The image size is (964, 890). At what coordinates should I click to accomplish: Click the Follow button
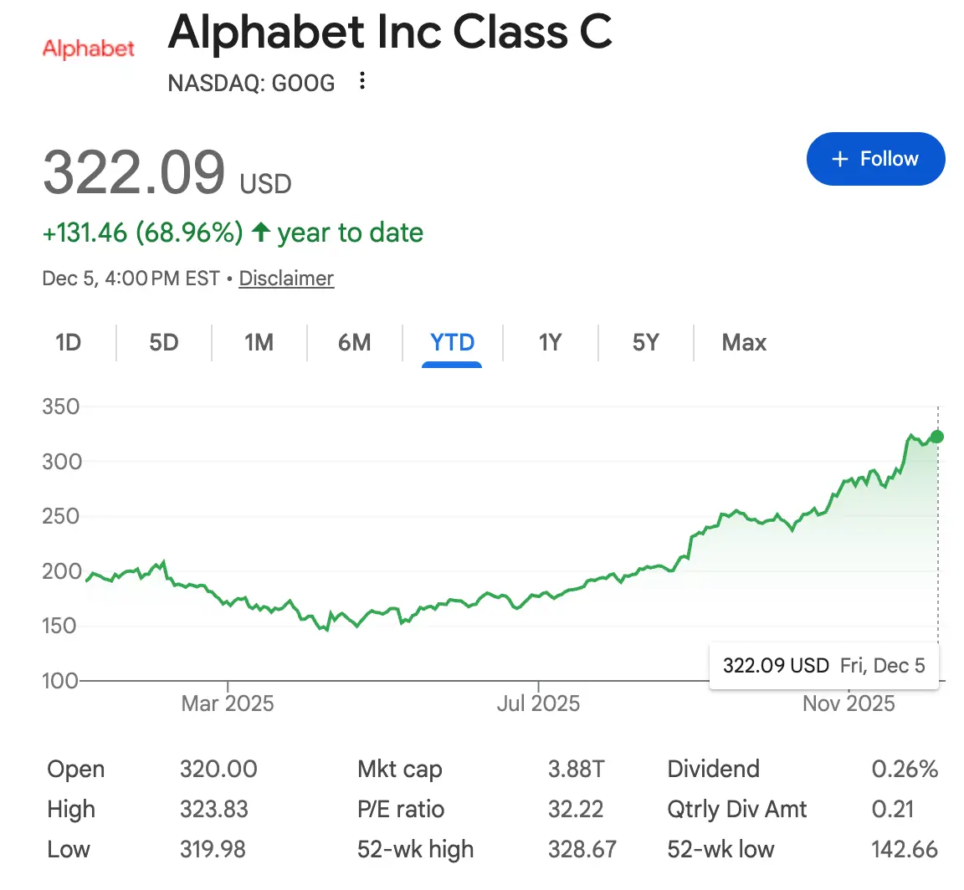click(x=875, y=159)
